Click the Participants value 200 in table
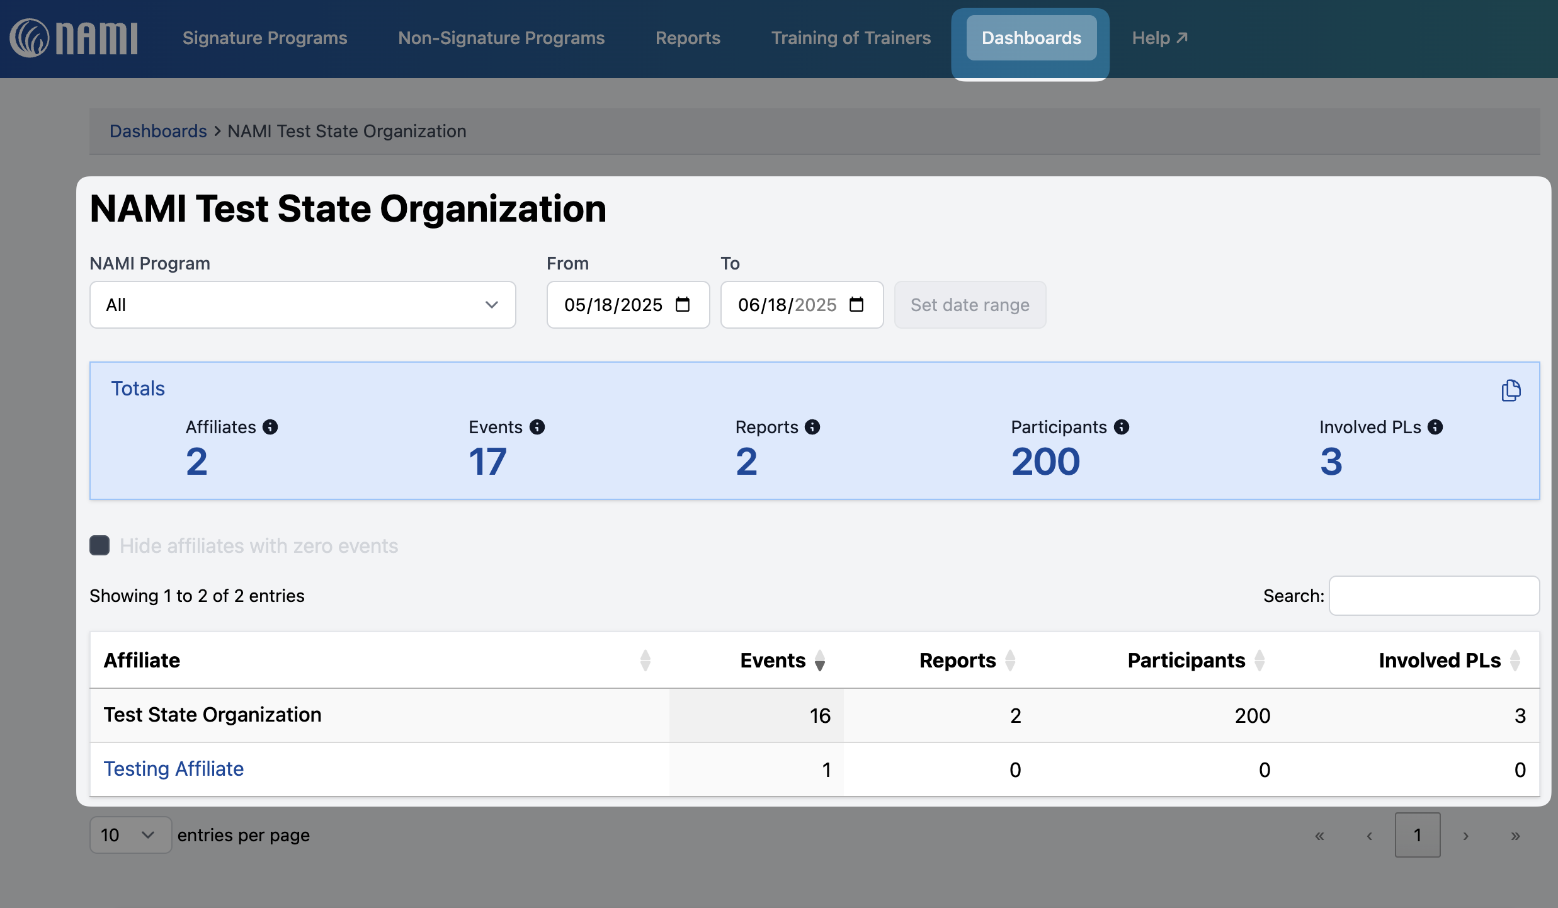1558x908 pixels. [x=1253, y=716]
